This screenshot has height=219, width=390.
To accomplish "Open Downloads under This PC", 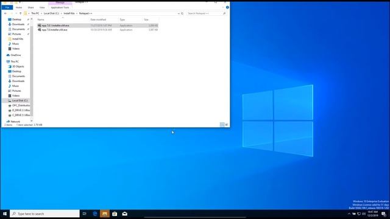I will pyautogui.click(x=18, y=81).
